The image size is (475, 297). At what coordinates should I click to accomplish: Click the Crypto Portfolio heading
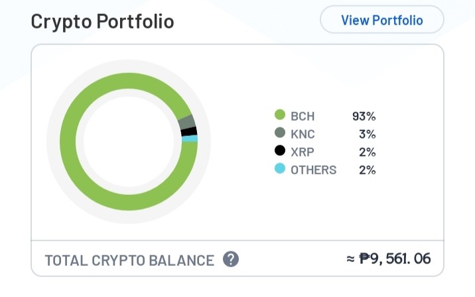click(x=102, y=21)
